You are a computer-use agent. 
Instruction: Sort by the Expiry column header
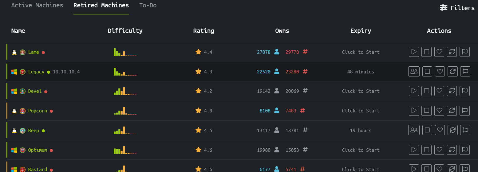[361, 31]
